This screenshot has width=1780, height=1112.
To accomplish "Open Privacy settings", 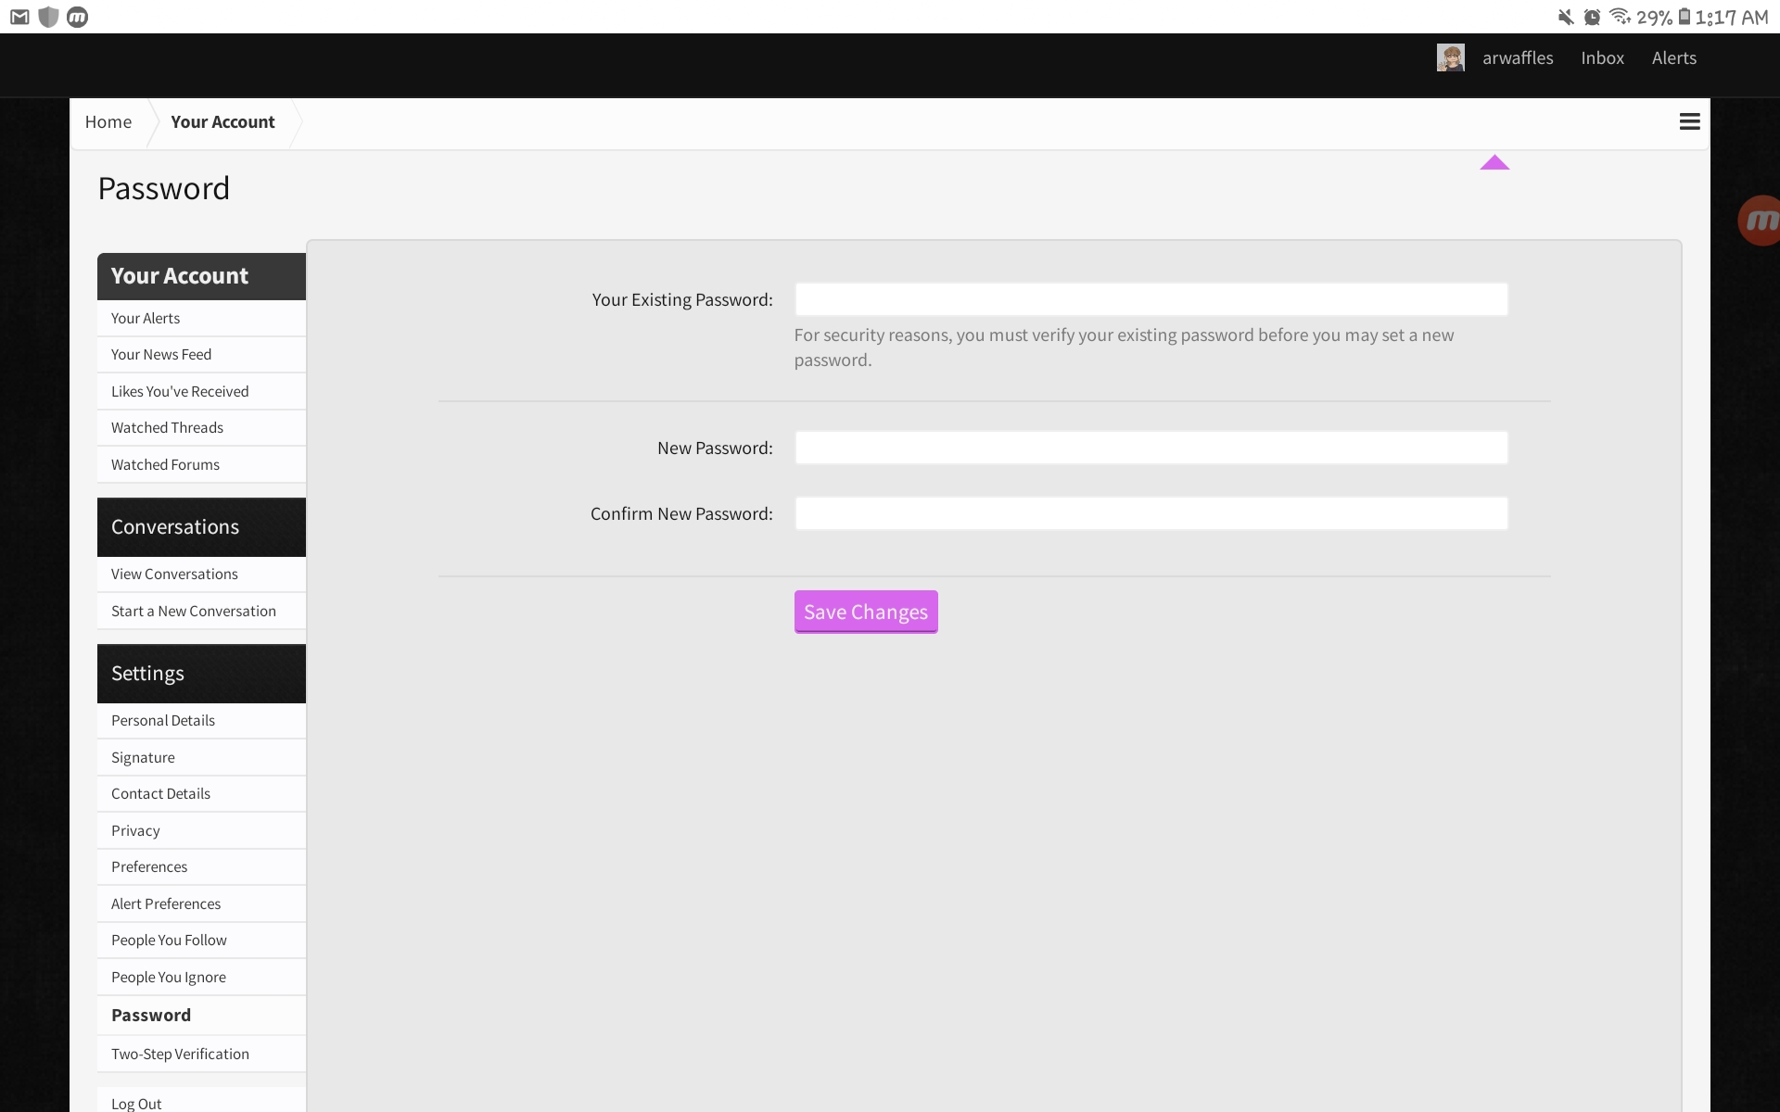I will [201, 830].
